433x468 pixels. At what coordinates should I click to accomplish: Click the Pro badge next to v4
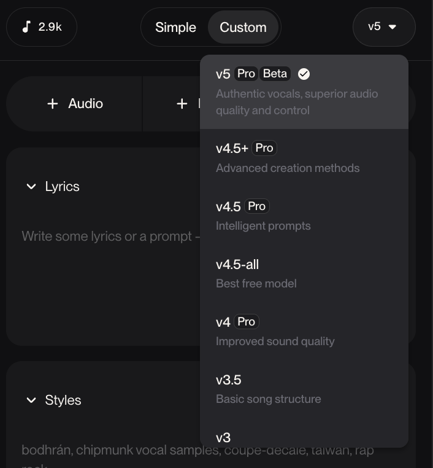246,322
